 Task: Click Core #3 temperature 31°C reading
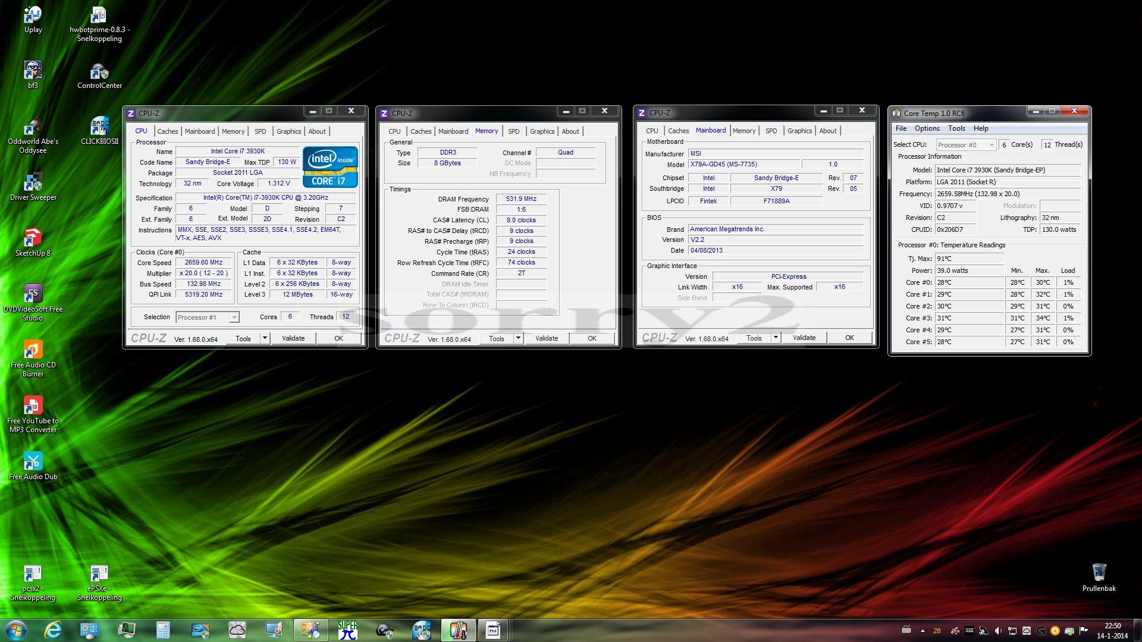click(970, 319)
